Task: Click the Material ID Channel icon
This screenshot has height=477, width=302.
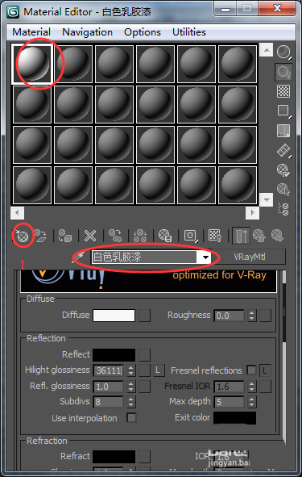Action: 191,236
